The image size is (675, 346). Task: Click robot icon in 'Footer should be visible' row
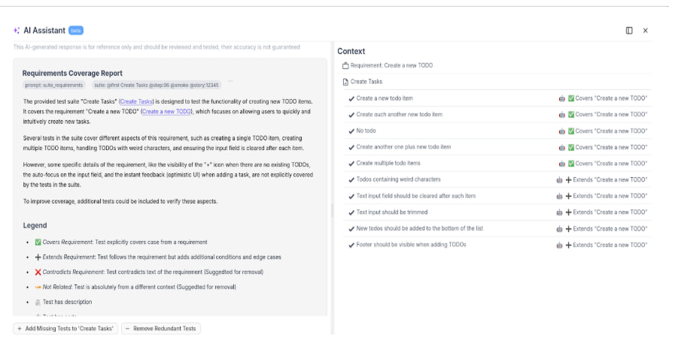coord(559,245)
